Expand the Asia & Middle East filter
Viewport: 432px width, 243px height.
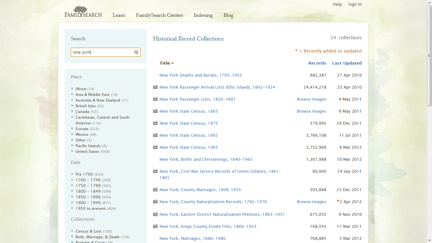(x=72, y=94)
